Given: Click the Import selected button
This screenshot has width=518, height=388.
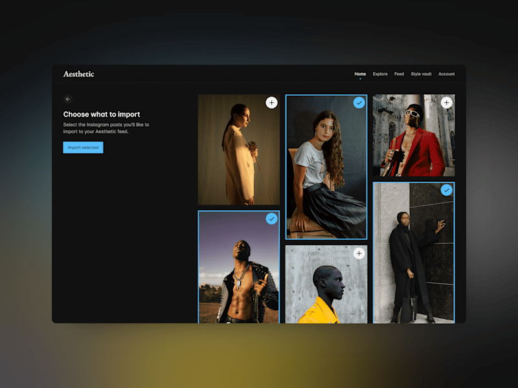Looking at the screenshot, I should pyautogui.click(x=84, y=147).
